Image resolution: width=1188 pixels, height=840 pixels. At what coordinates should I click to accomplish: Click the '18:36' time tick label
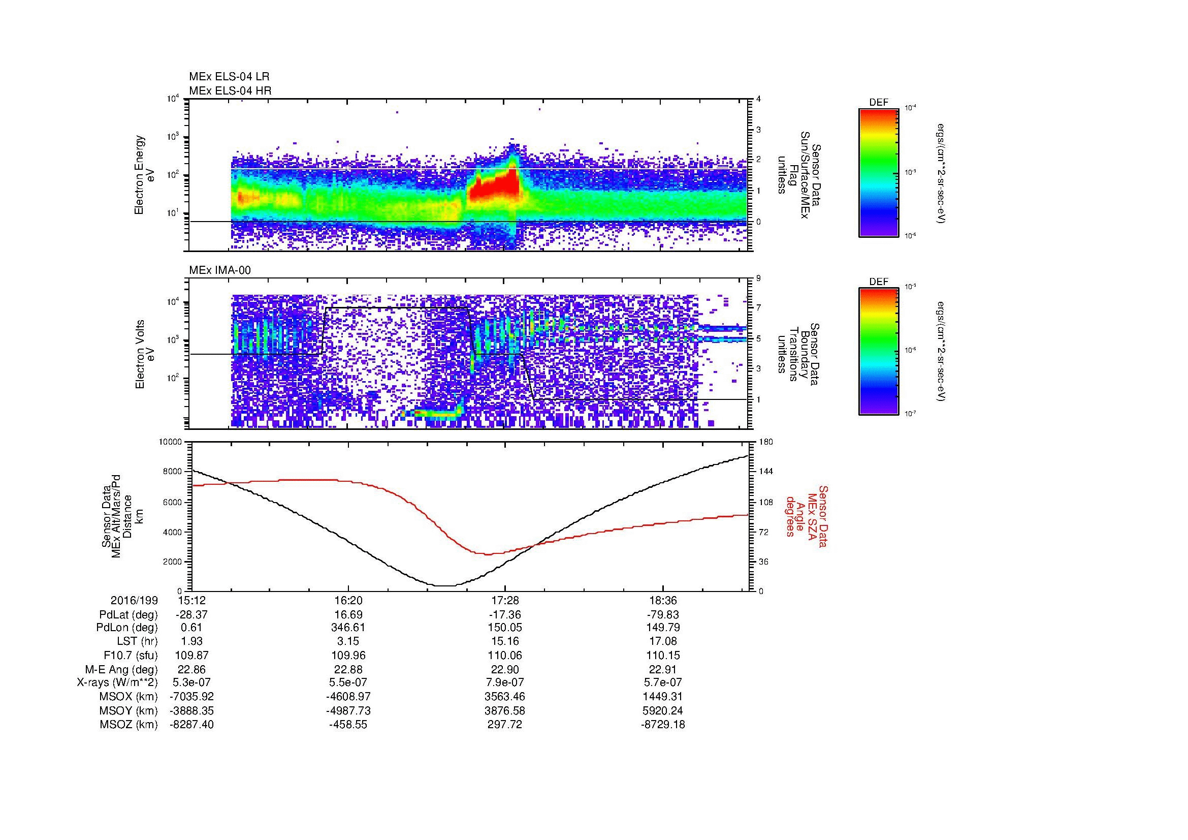coord(663,601)
